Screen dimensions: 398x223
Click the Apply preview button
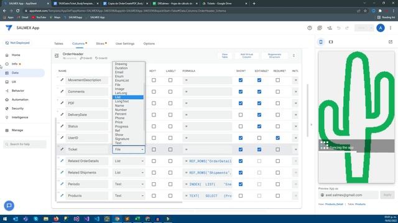(x=387, y=195)
